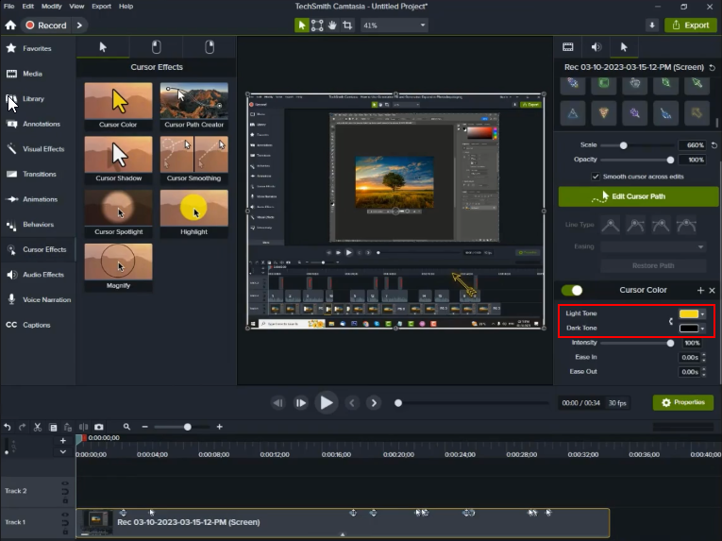Open the audio properties speaker tab
This screenshot has width=722, height=541.
click(596, 46)
